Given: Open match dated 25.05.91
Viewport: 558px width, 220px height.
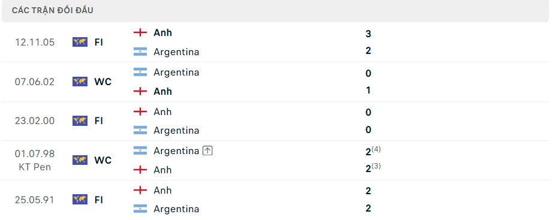Looking at the screenshot, I should 276,200.
